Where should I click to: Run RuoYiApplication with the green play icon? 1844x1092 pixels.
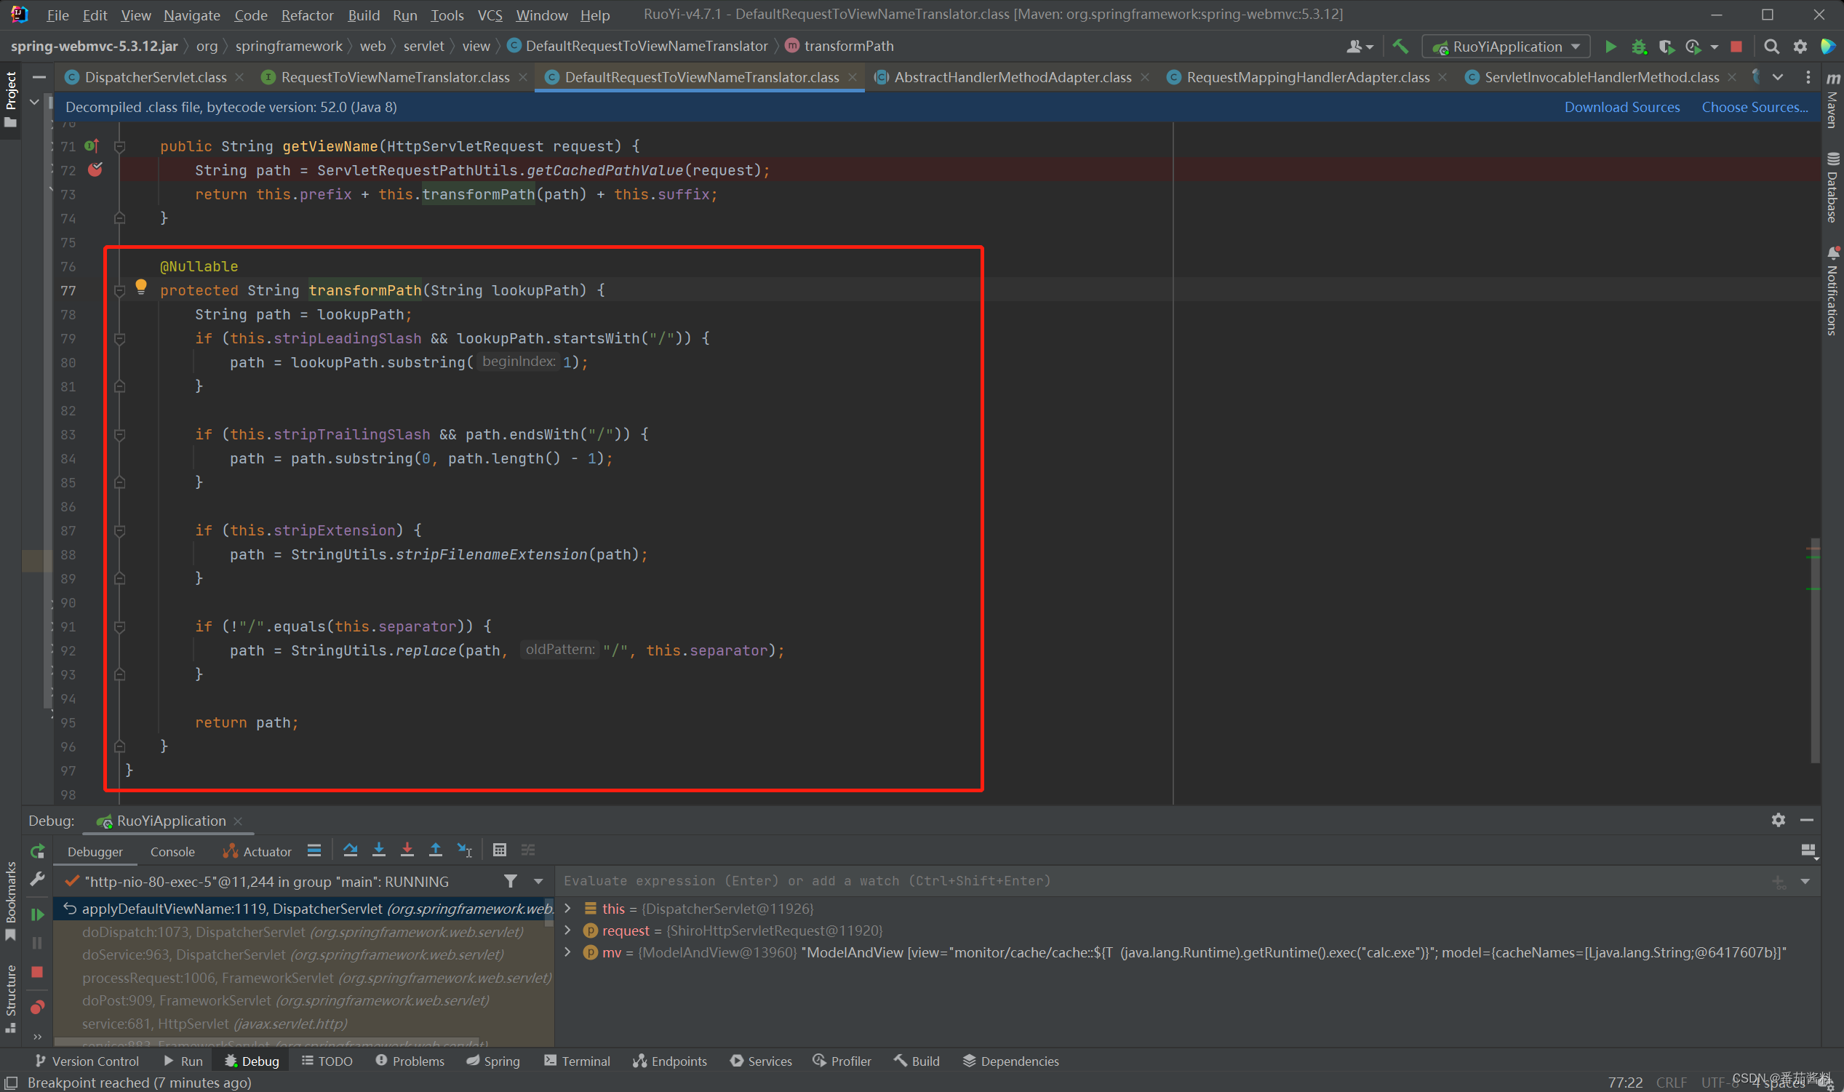[x=1610, y=47]
